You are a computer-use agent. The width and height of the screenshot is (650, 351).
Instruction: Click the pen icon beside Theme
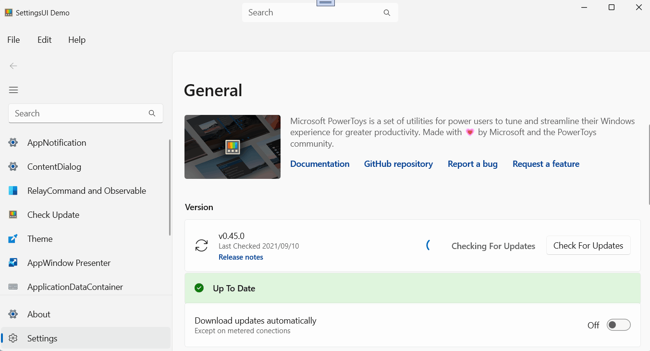click(x=13, y=239)
